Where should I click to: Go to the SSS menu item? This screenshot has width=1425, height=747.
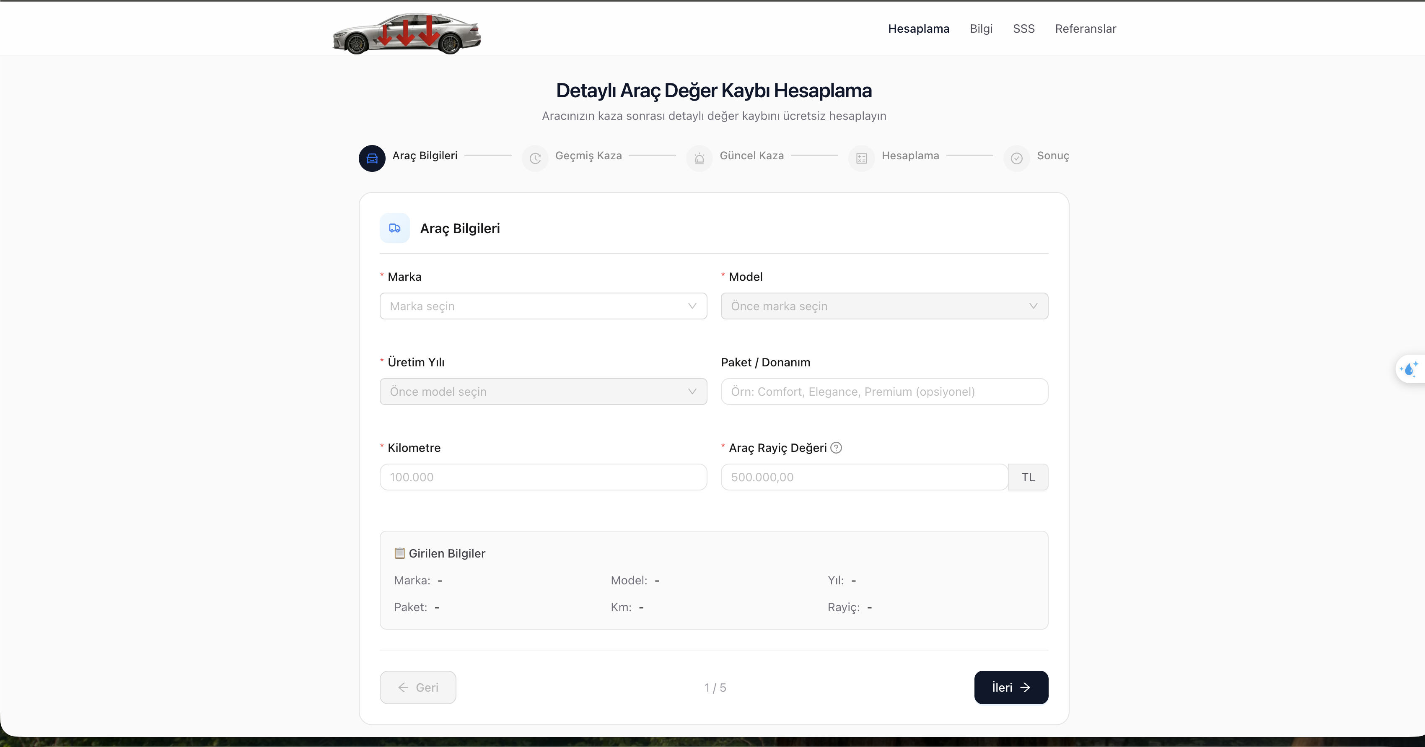click(1023, 29)
